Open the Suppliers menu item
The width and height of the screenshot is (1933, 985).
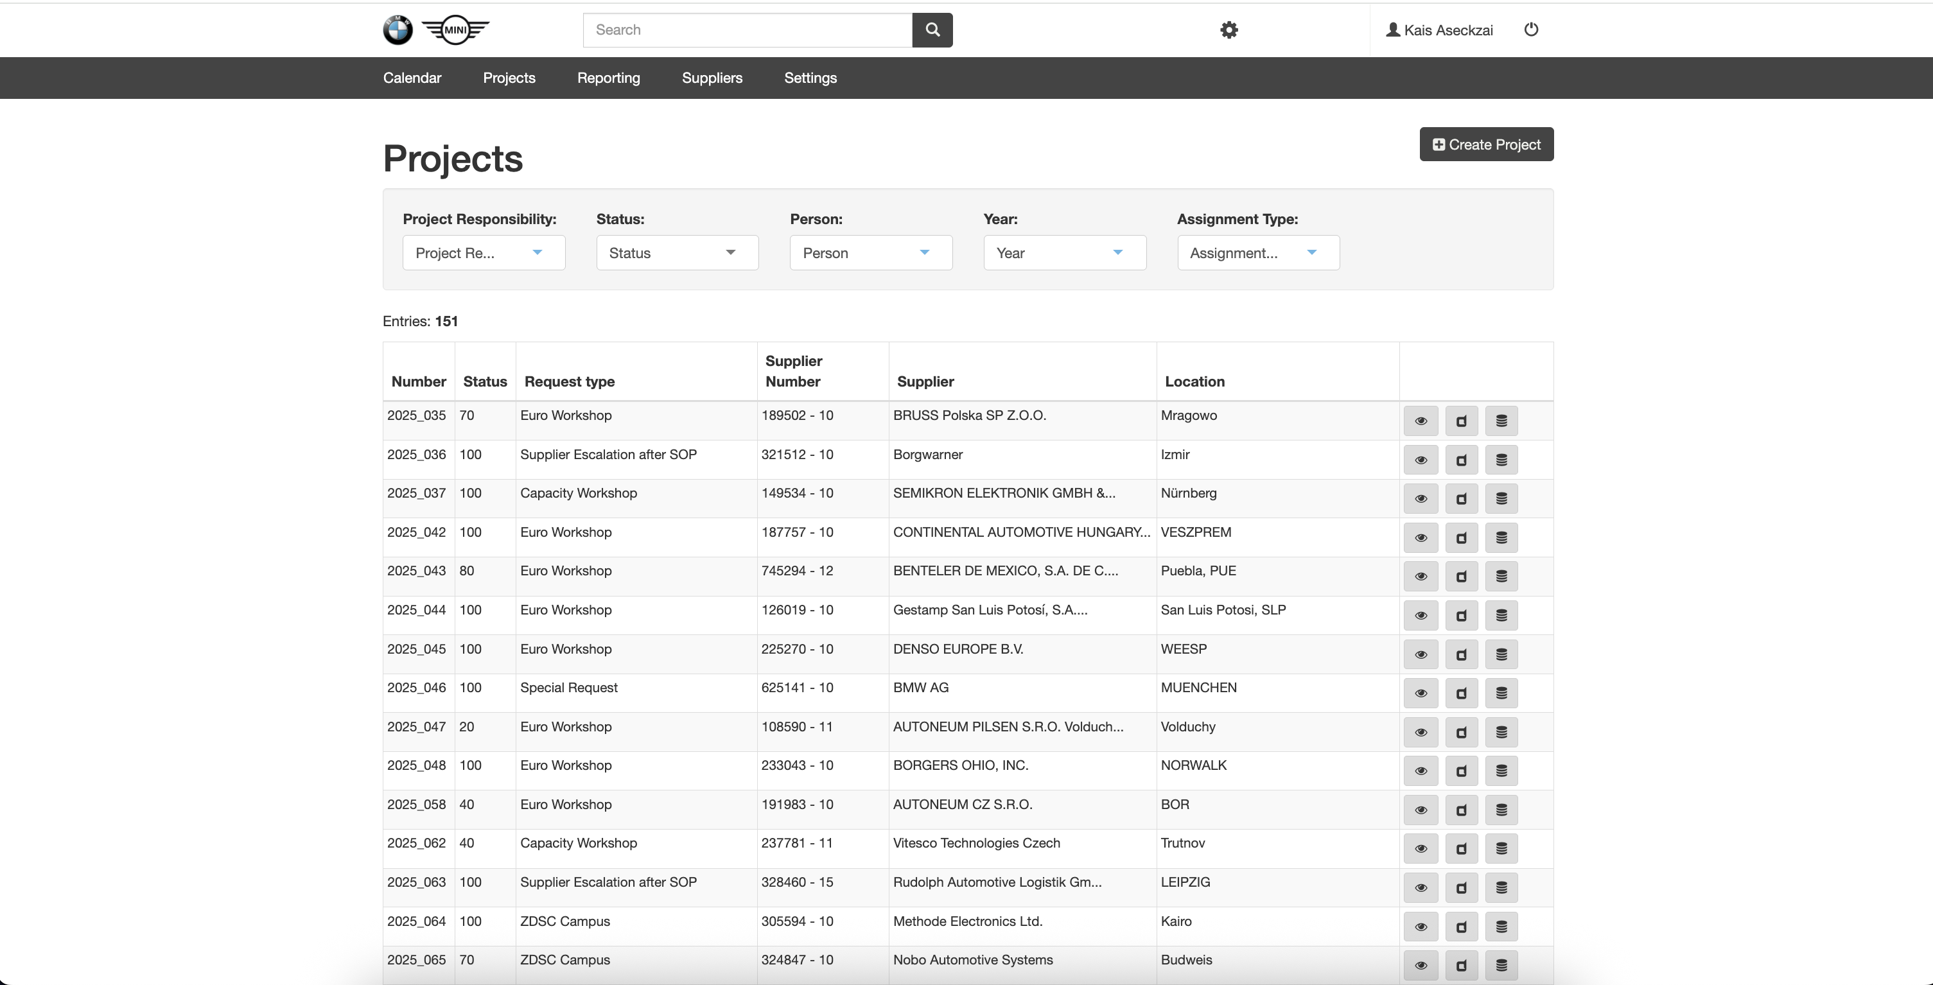712,78
